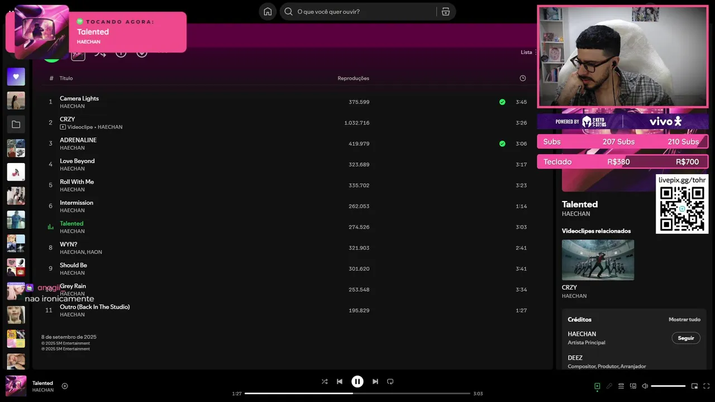The image size is (715, 402).
Task: Add Talented to library via plus circle
Action: coord(65,386)
